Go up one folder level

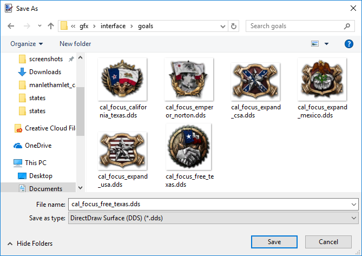pyautogui.click(x=51, y=26)
